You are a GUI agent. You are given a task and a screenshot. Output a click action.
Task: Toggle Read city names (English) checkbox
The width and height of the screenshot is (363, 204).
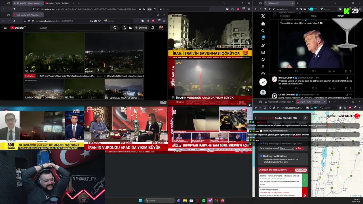pos(261,131)
